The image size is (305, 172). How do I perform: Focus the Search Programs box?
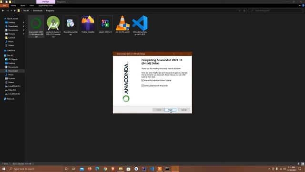pyautogui.click(x=276, y=11)
